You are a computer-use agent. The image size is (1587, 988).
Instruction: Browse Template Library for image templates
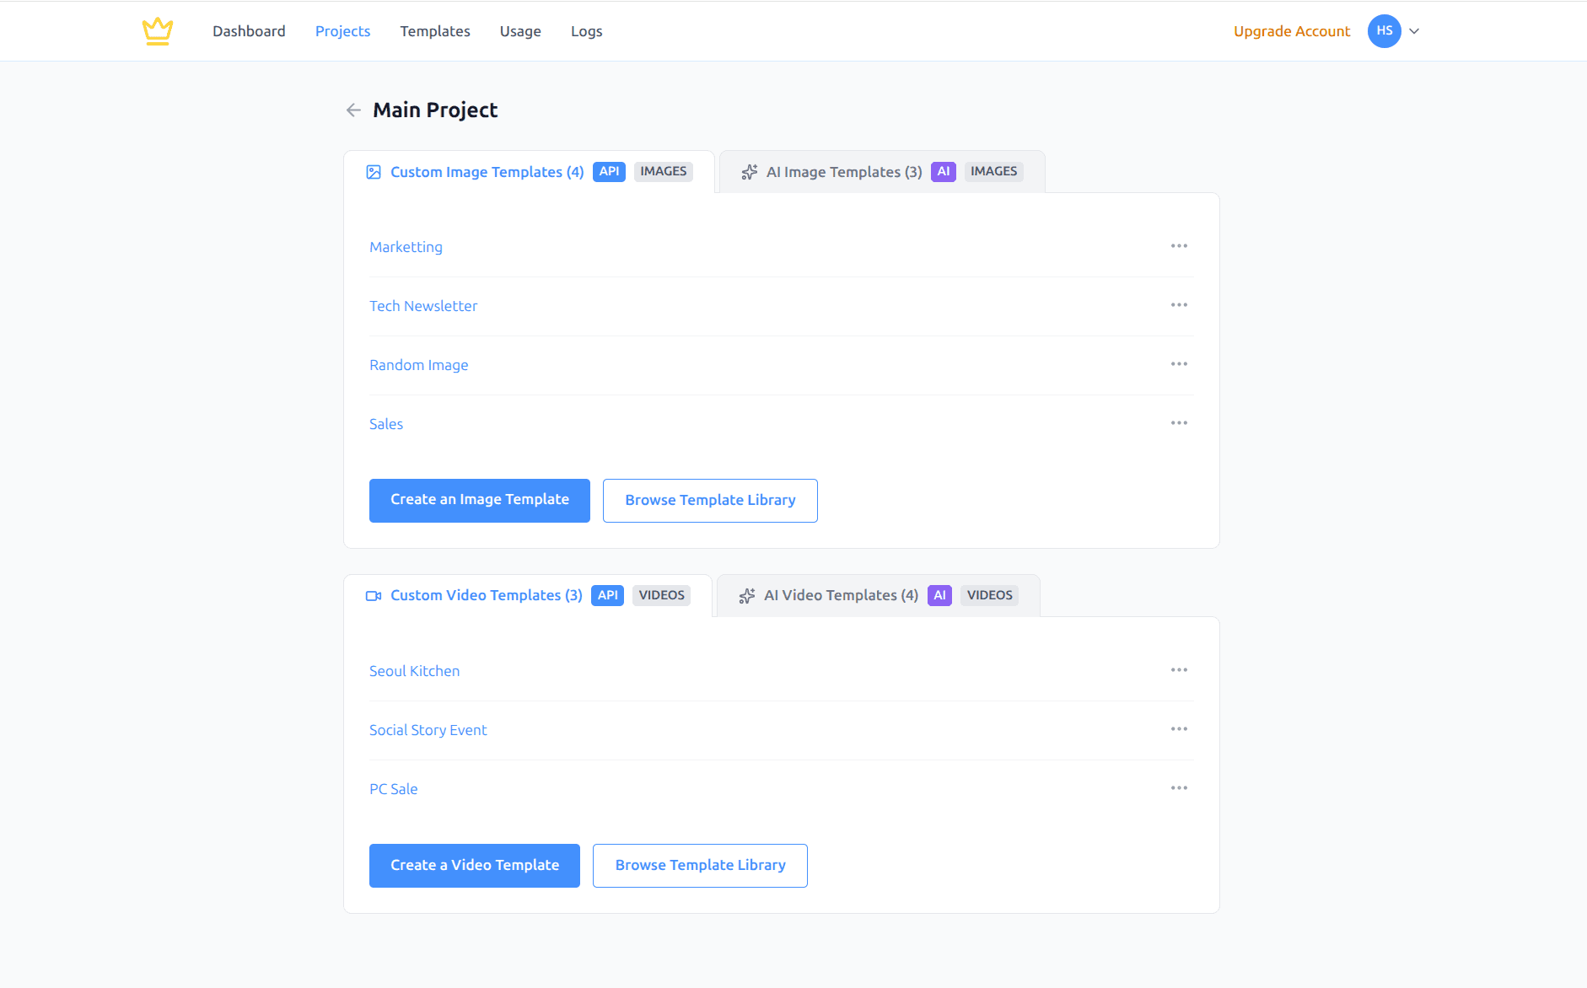(710, 500)
